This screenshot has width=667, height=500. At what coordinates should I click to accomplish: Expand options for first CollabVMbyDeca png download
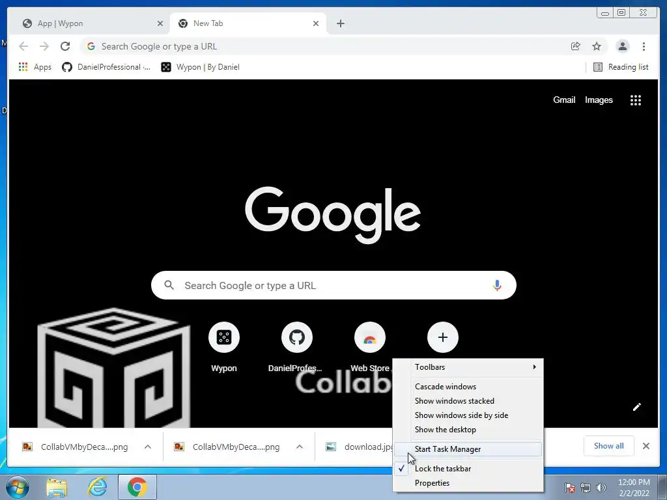(x=148, y=447)
